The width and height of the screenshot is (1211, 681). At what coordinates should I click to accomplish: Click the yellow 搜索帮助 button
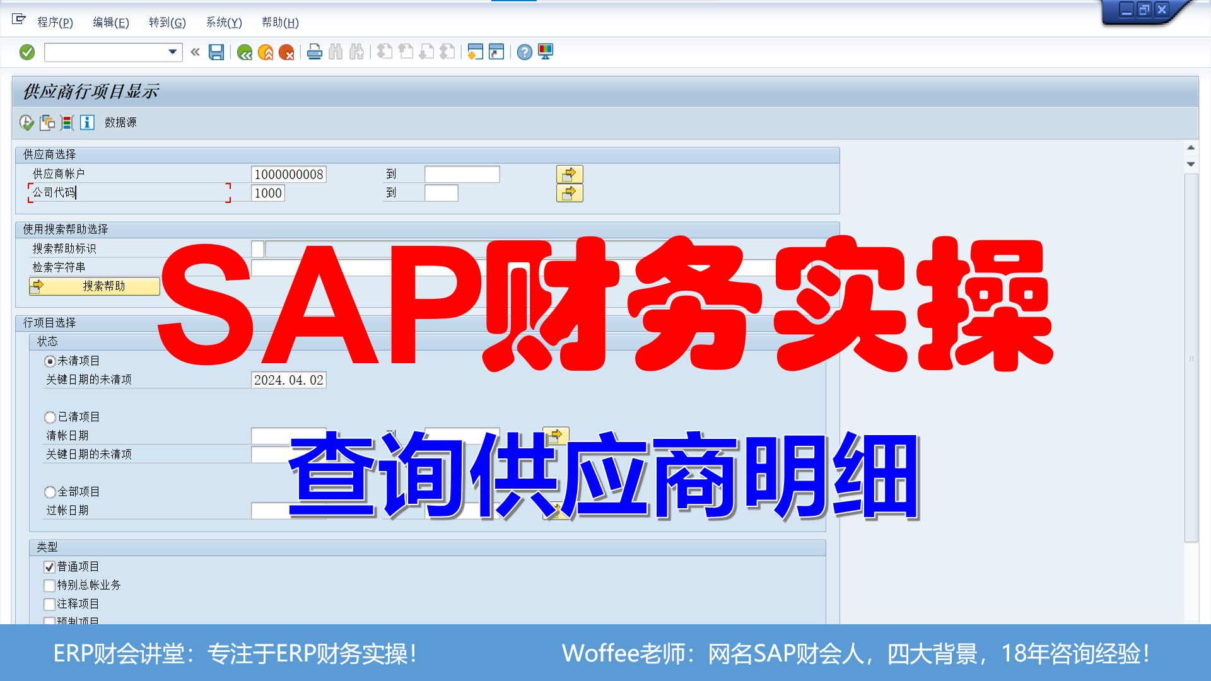95,286
